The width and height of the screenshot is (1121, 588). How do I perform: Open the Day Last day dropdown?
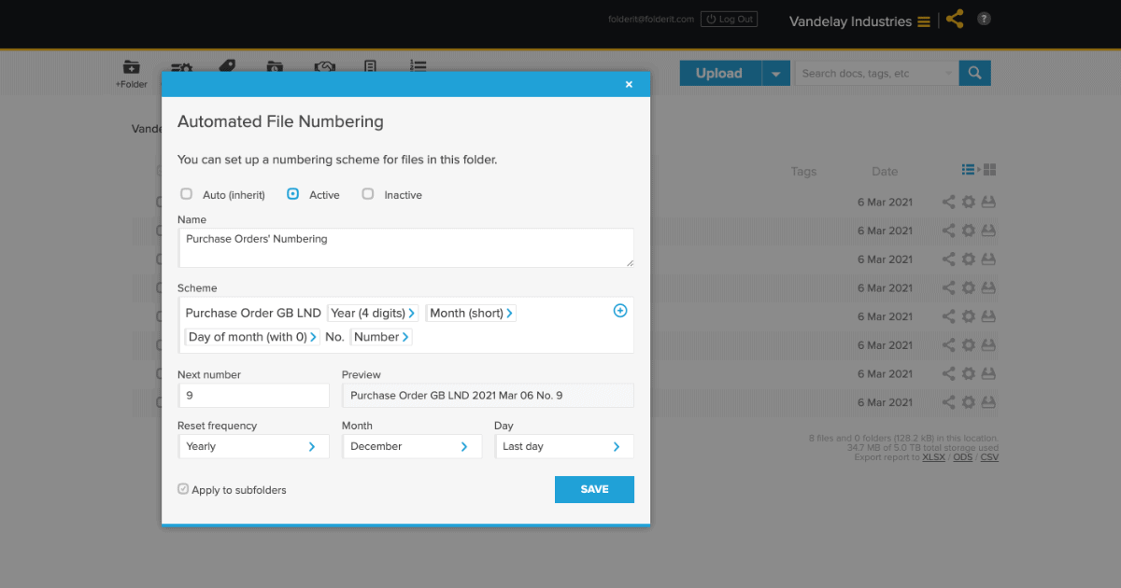(564, 446)
